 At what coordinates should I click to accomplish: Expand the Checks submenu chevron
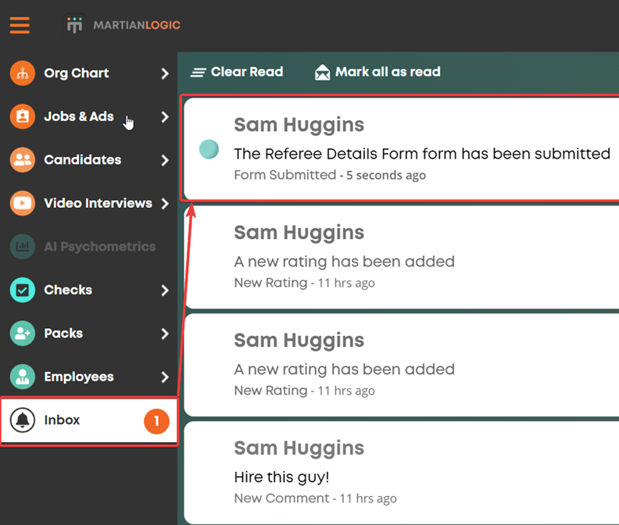pos(165,291)
